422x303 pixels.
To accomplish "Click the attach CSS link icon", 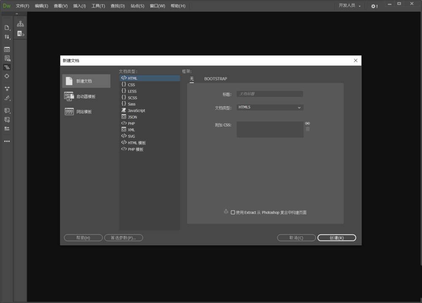I will [x=307, y=123].
